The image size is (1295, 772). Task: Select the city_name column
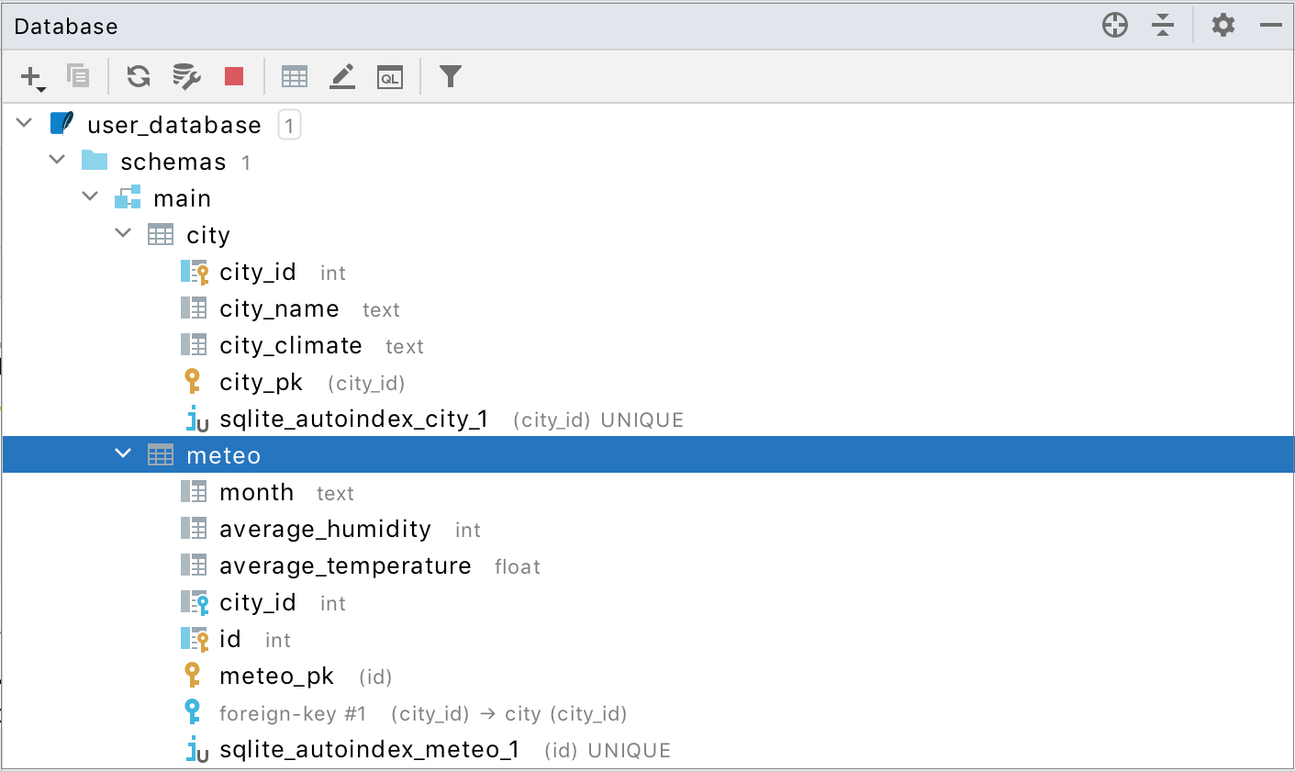tap(279, 308)
